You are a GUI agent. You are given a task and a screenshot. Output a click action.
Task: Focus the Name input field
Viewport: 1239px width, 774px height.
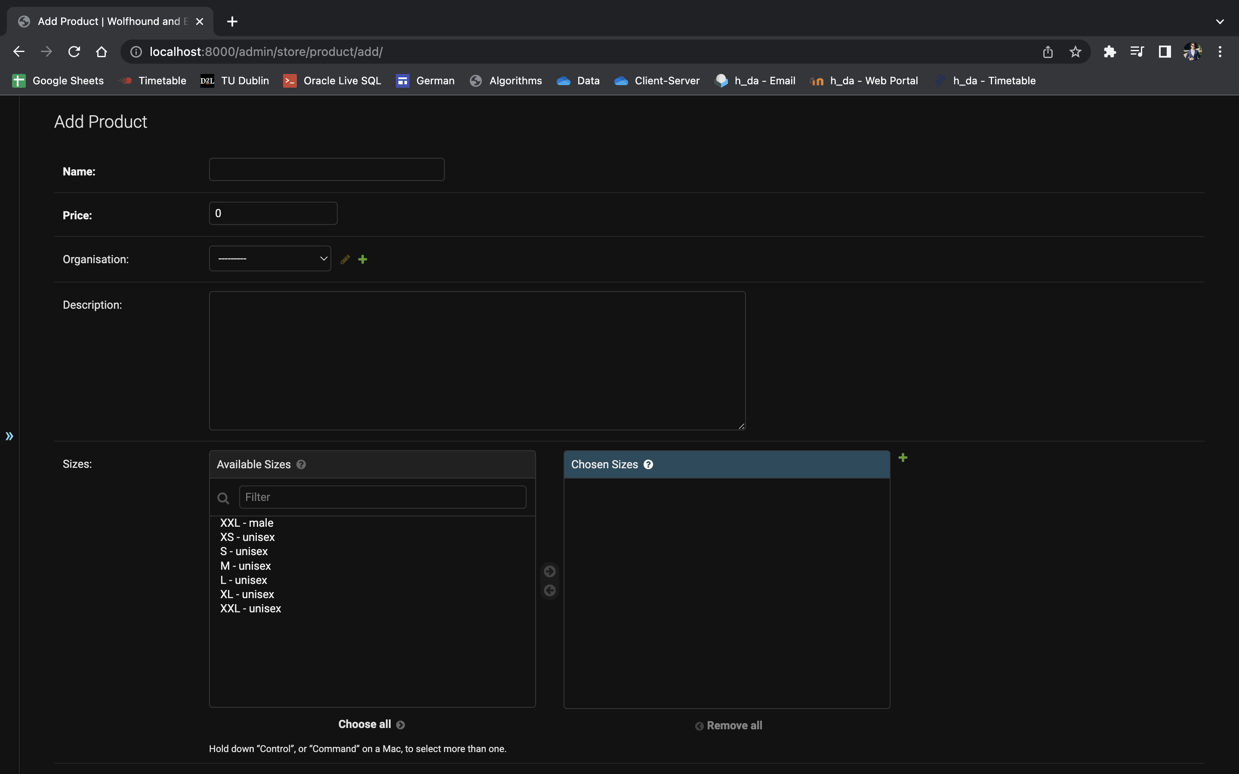click(x=327, y=169)
